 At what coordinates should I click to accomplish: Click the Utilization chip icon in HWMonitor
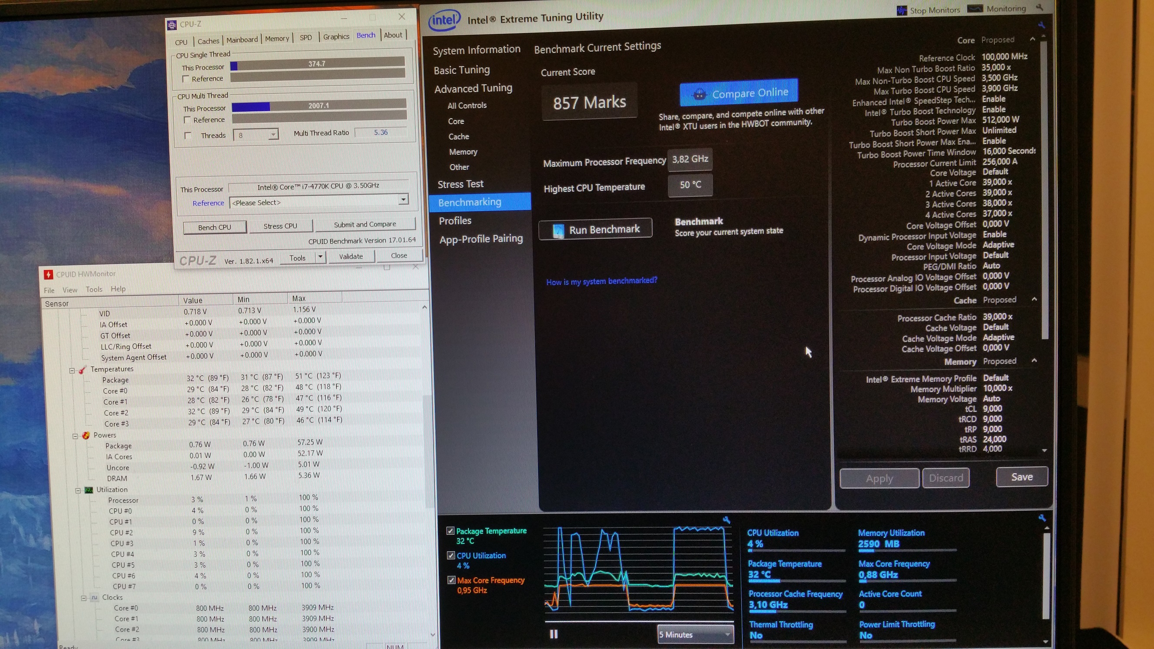(x=89, y=490)
